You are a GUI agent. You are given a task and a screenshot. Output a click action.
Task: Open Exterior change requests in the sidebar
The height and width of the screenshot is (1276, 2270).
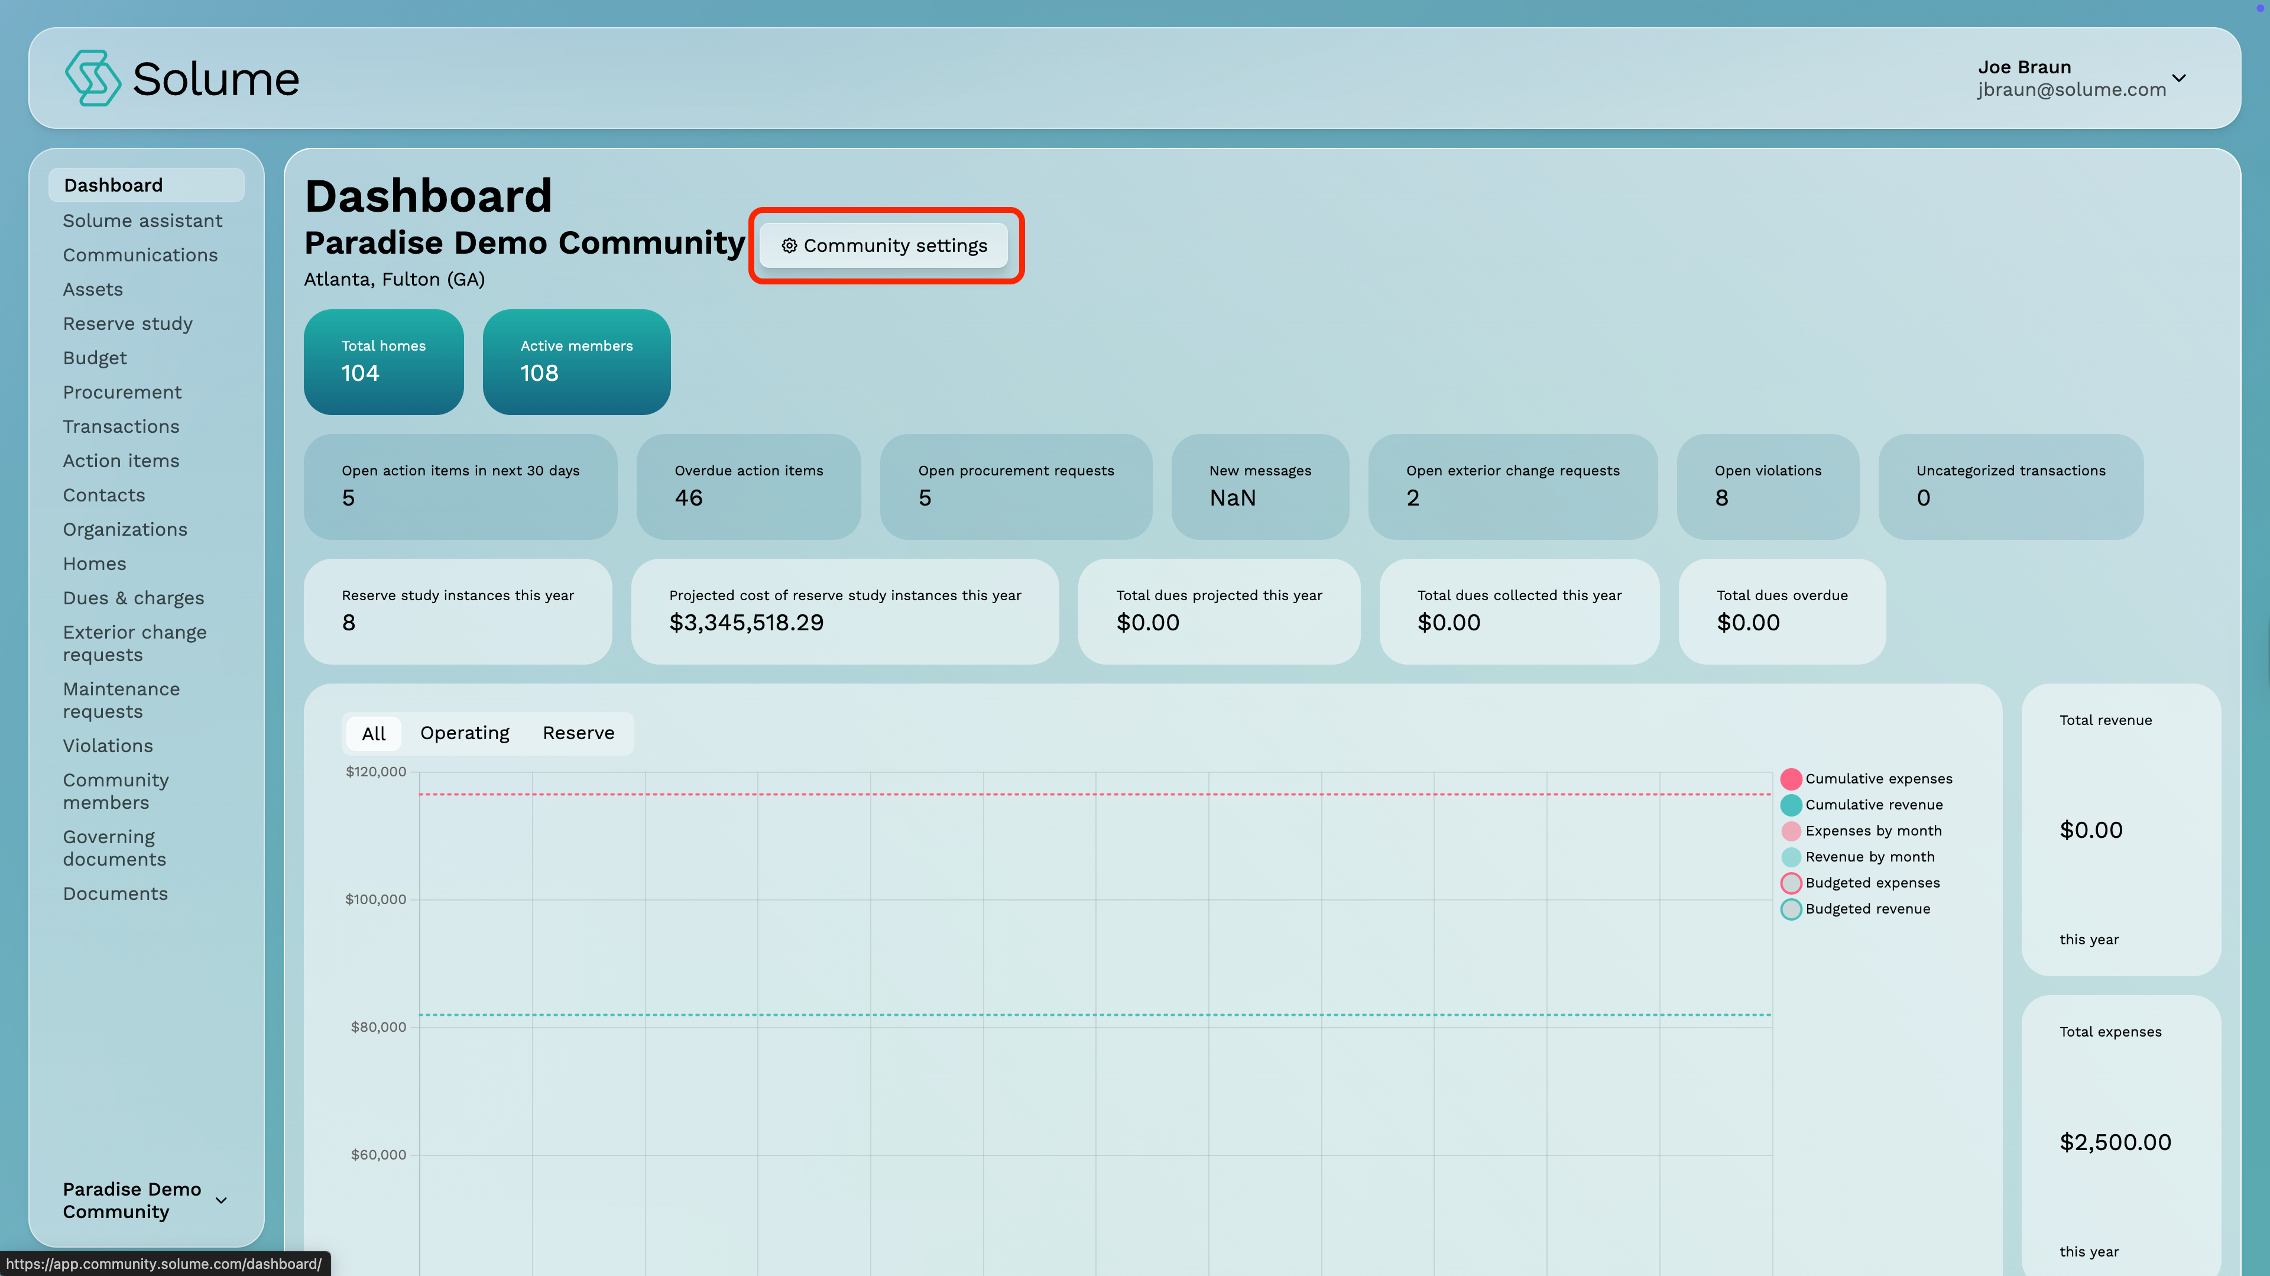tap(135, 643)
